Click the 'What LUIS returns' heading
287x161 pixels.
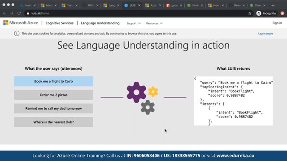233,68
